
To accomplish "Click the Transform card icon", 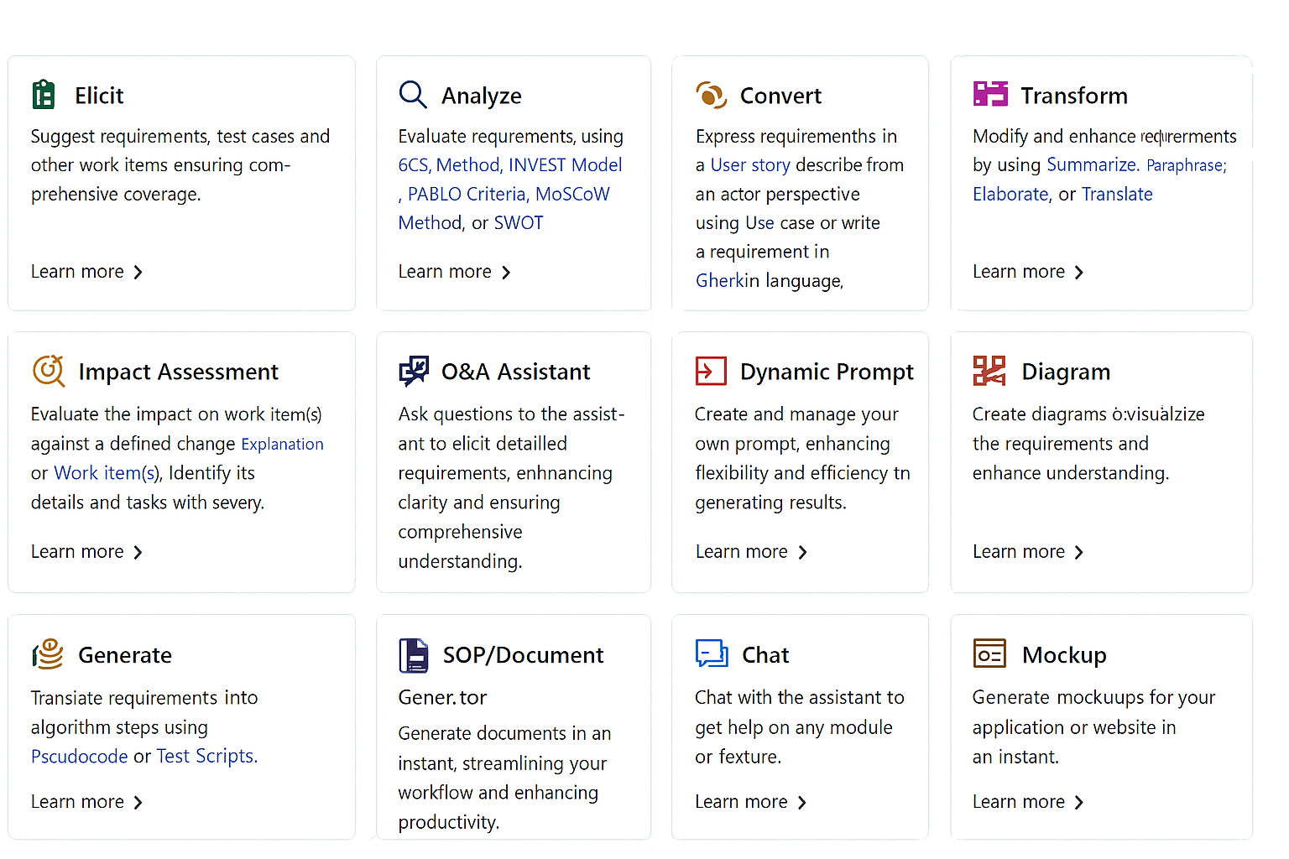I will (990, 94).
